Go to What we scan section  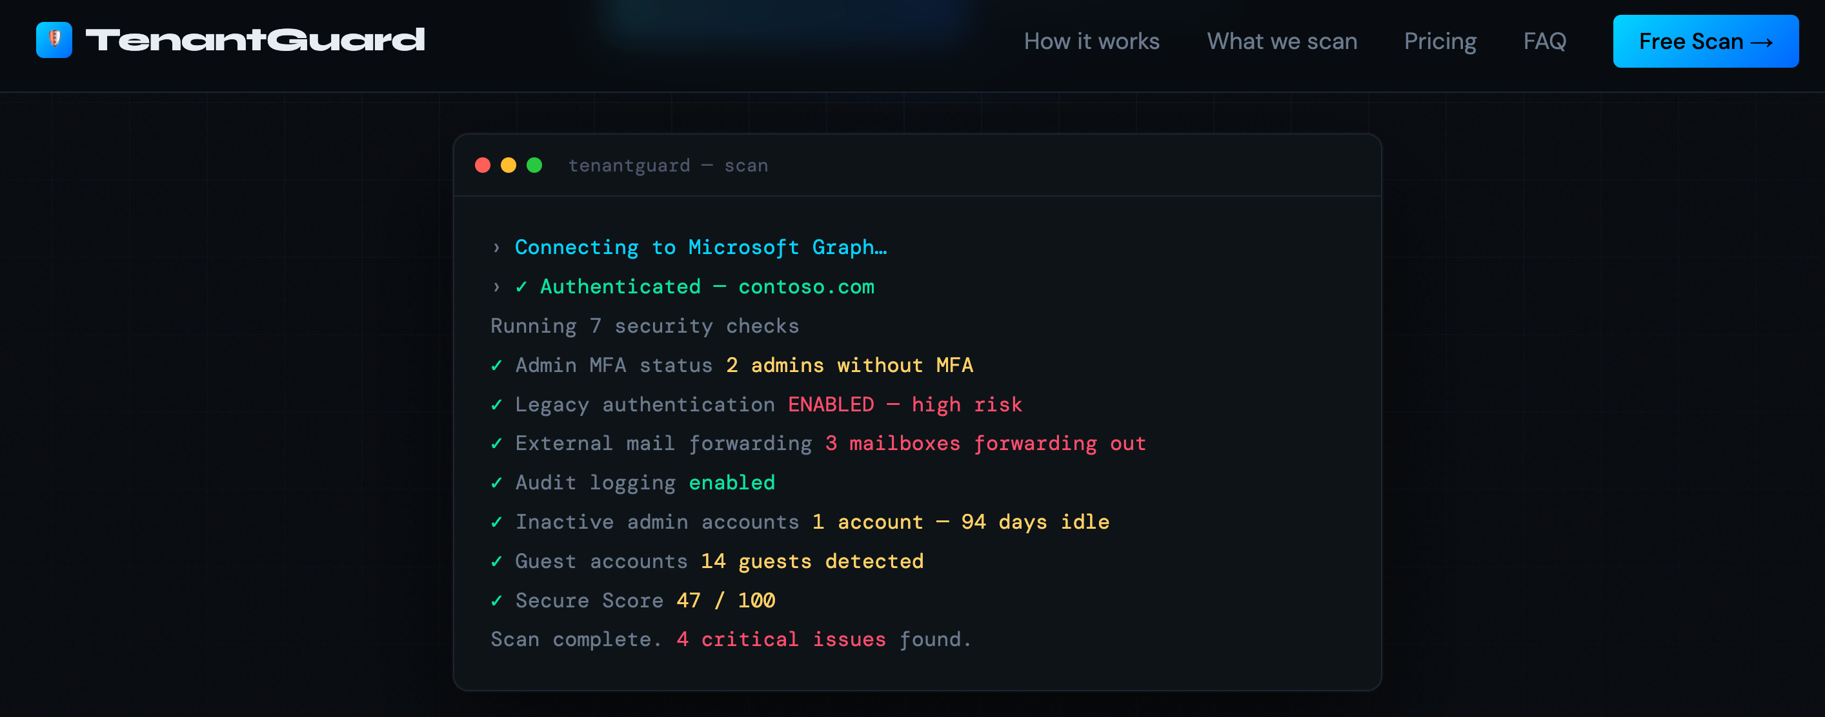coord(1282,41)
